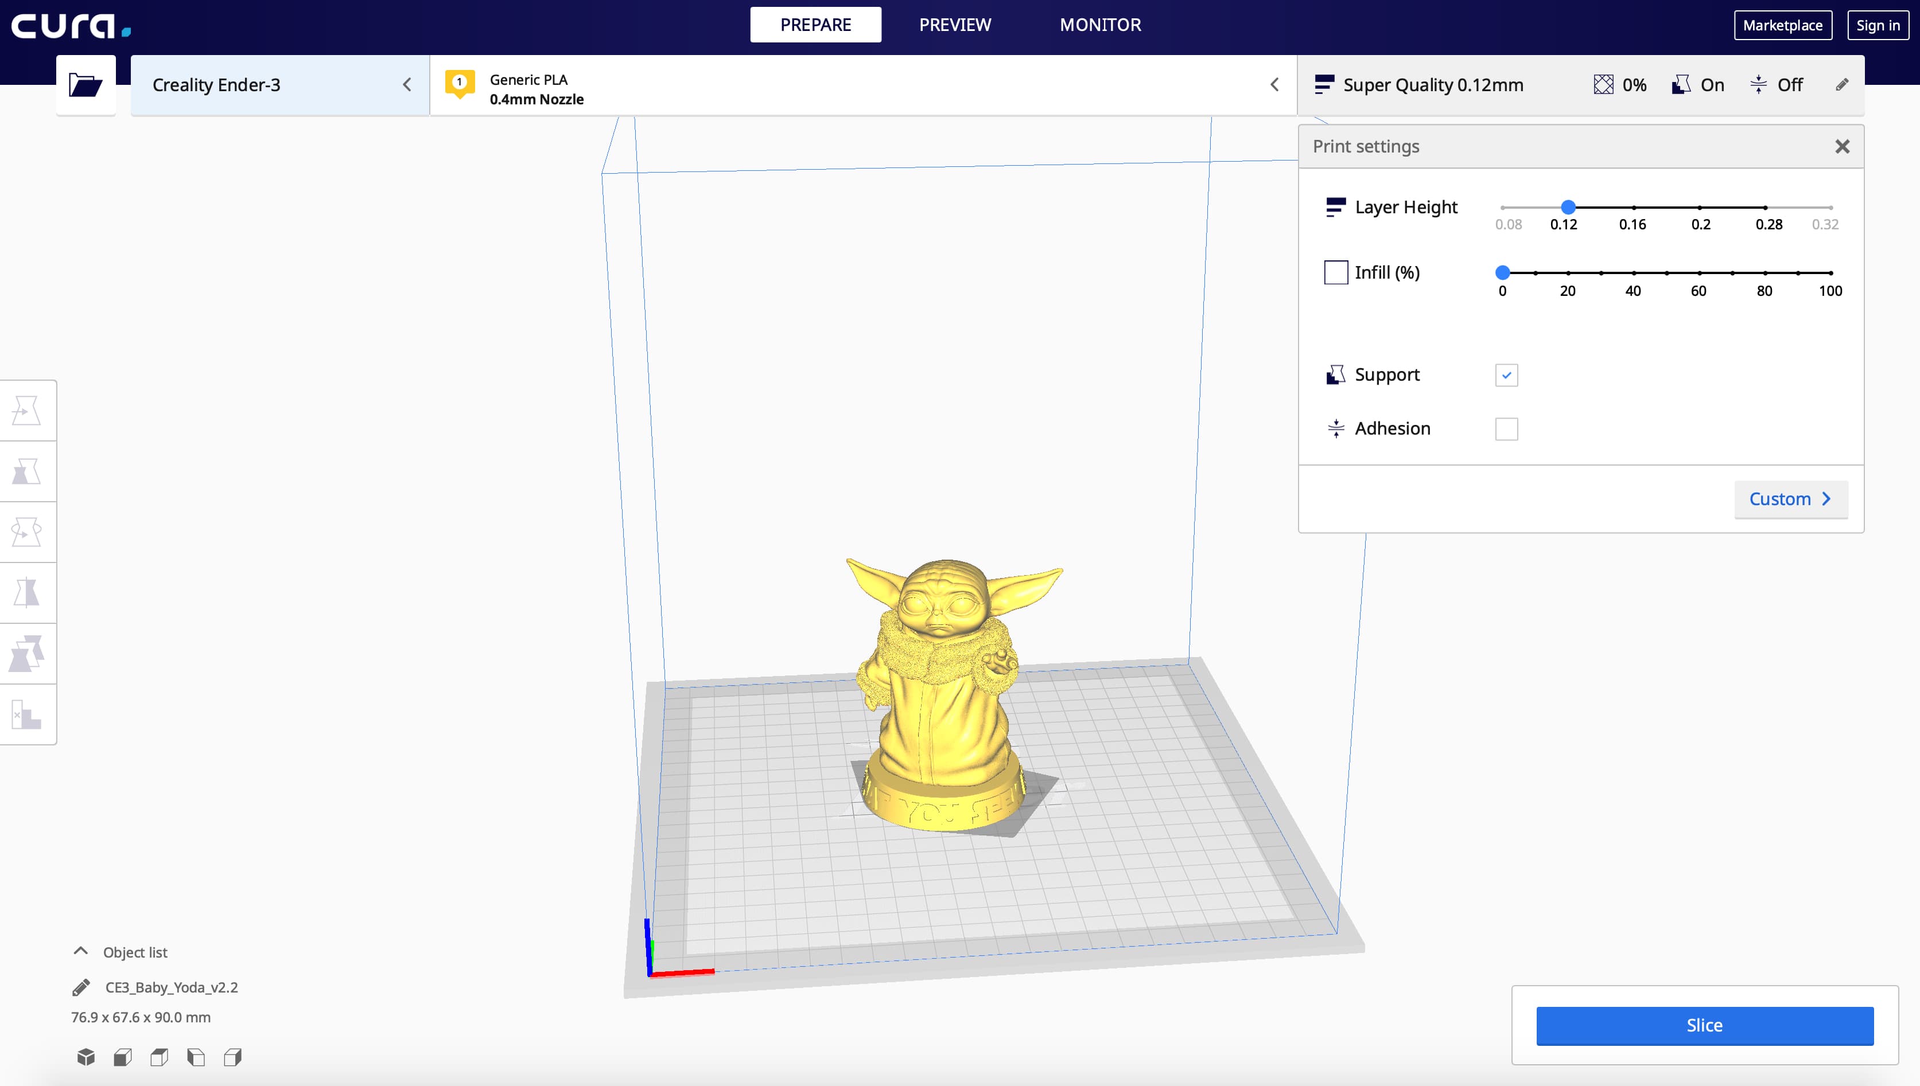
Task: Click the Object list label
Action: coord(135,952)
